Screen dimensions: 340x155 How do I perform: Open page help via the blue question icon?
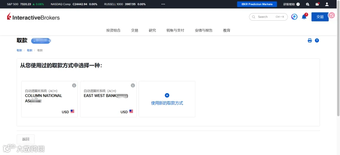click(317, 40)
